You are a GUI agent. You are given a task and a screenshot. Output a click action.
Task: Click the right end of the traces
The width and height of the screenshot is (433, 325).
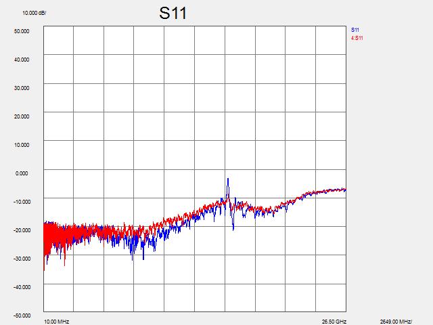[345, 190]
